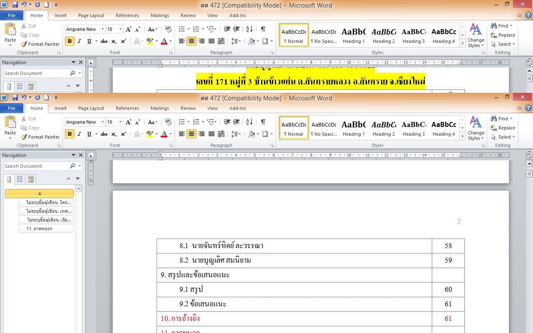Image resolution: width=533 pixels, height=333 pixels.
Task: Click Increase Indent icon in front window
Action: (x=237, y=122)
